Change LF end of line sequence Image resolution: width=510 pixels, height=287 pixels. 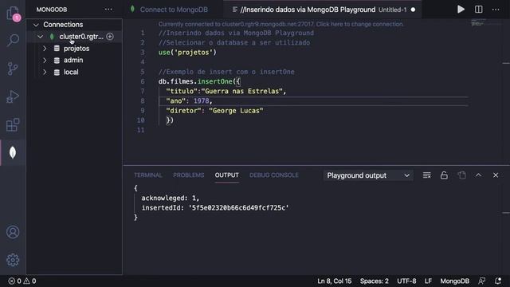click(428, 281)
